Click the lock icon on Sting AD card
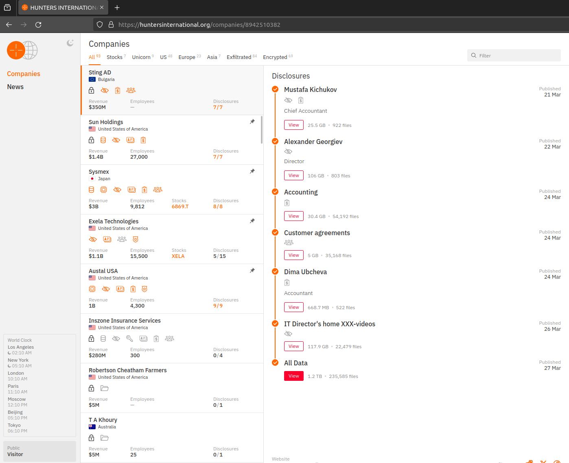Viewport: 569px width, 463px height. (x=92, y=90)
